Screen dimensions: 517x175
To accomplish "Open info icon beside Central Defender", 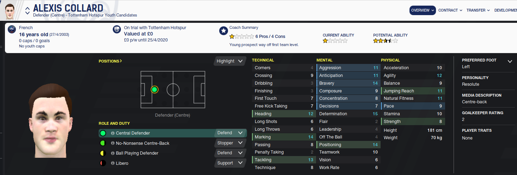I will pyautogui.click(x=113, y=133).
